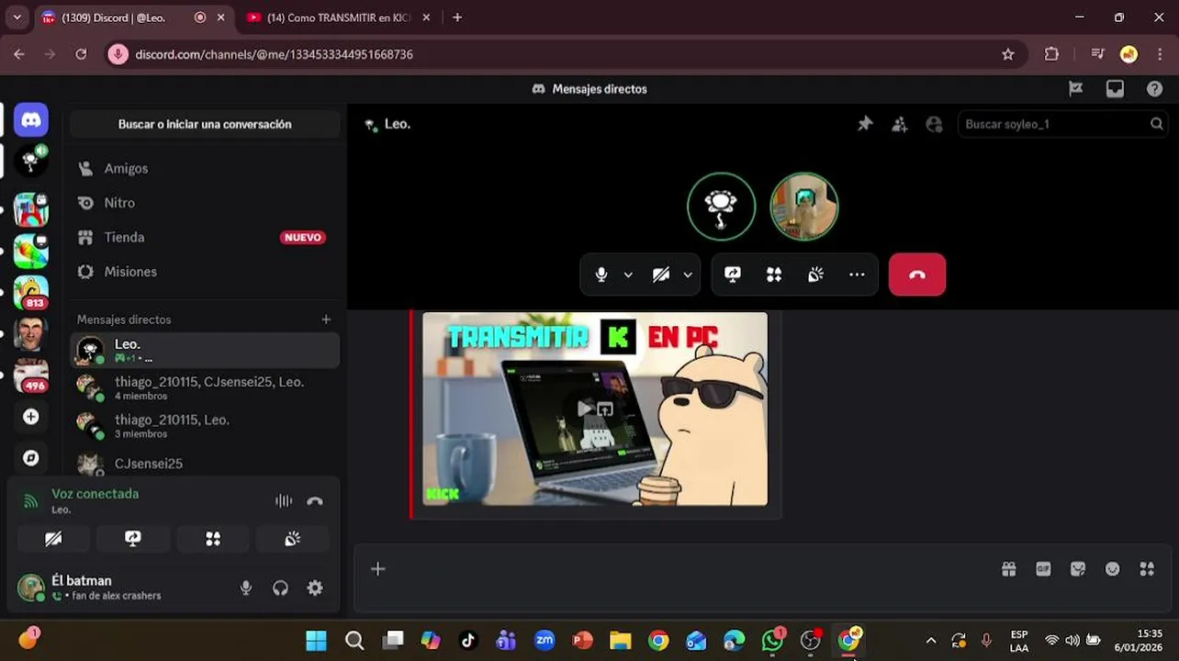Open user settings gear
This screenshot has height=661, width=1179.
(x=315, y=588)
